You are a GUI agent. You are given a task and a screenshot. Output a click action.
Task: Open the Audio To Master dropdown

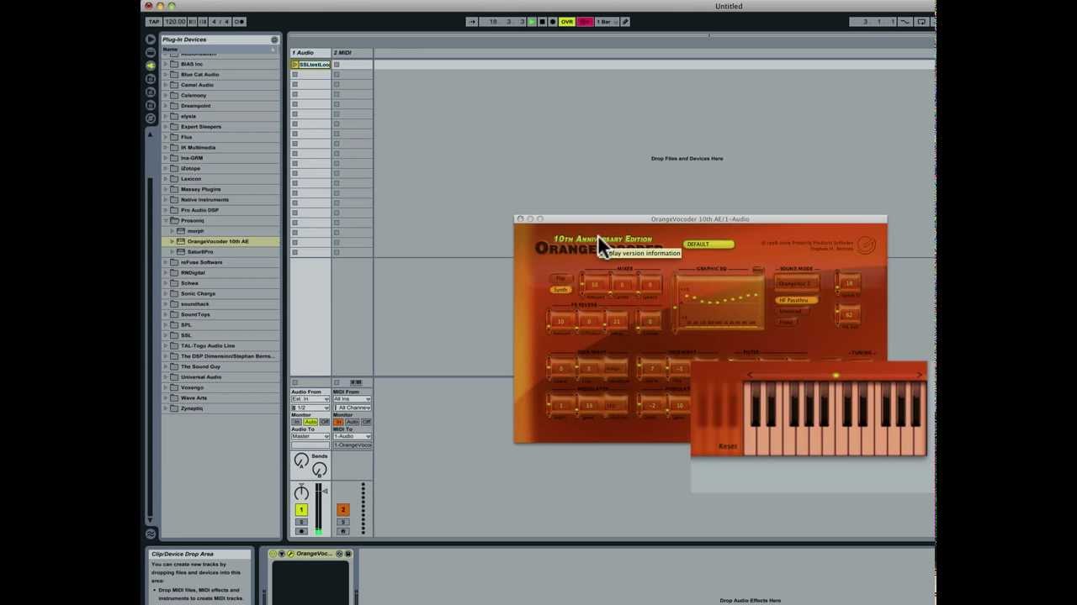click(x=310, y=436)
